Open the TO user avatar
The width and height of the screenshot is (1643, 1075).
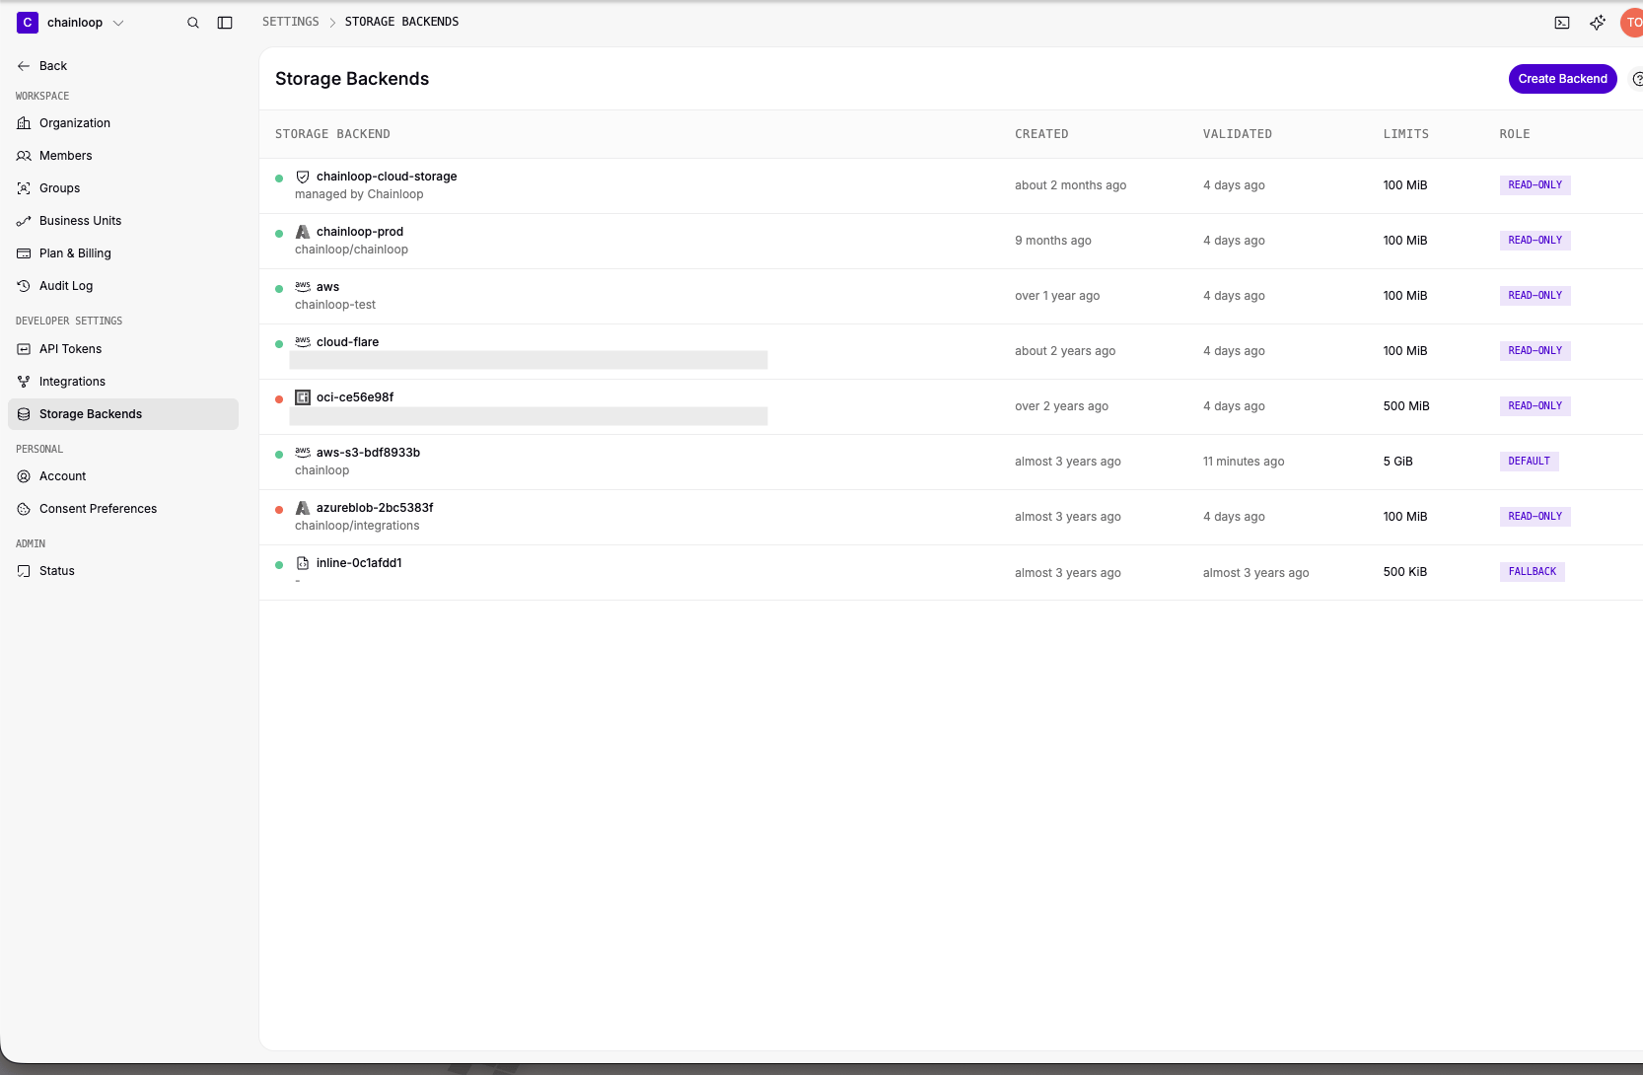(x=1632, y=23)
